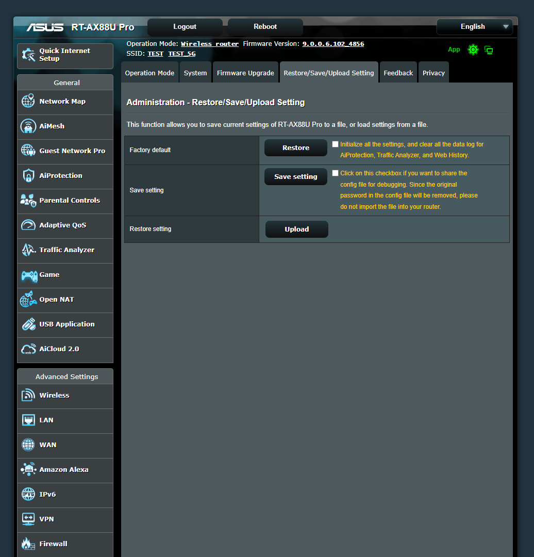Click the WAN globe icon
The width and height of the screenshot is (534, 557).
[28, 445]
